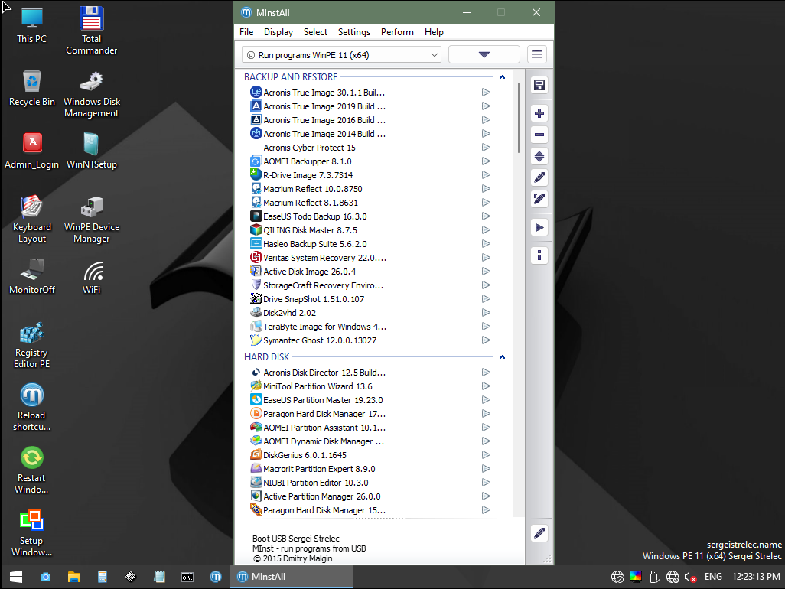The height and width of the screenshot is (589, 785).
Task: Click the plus (add) sidebar icon
Action: click(x=539, y=113)
